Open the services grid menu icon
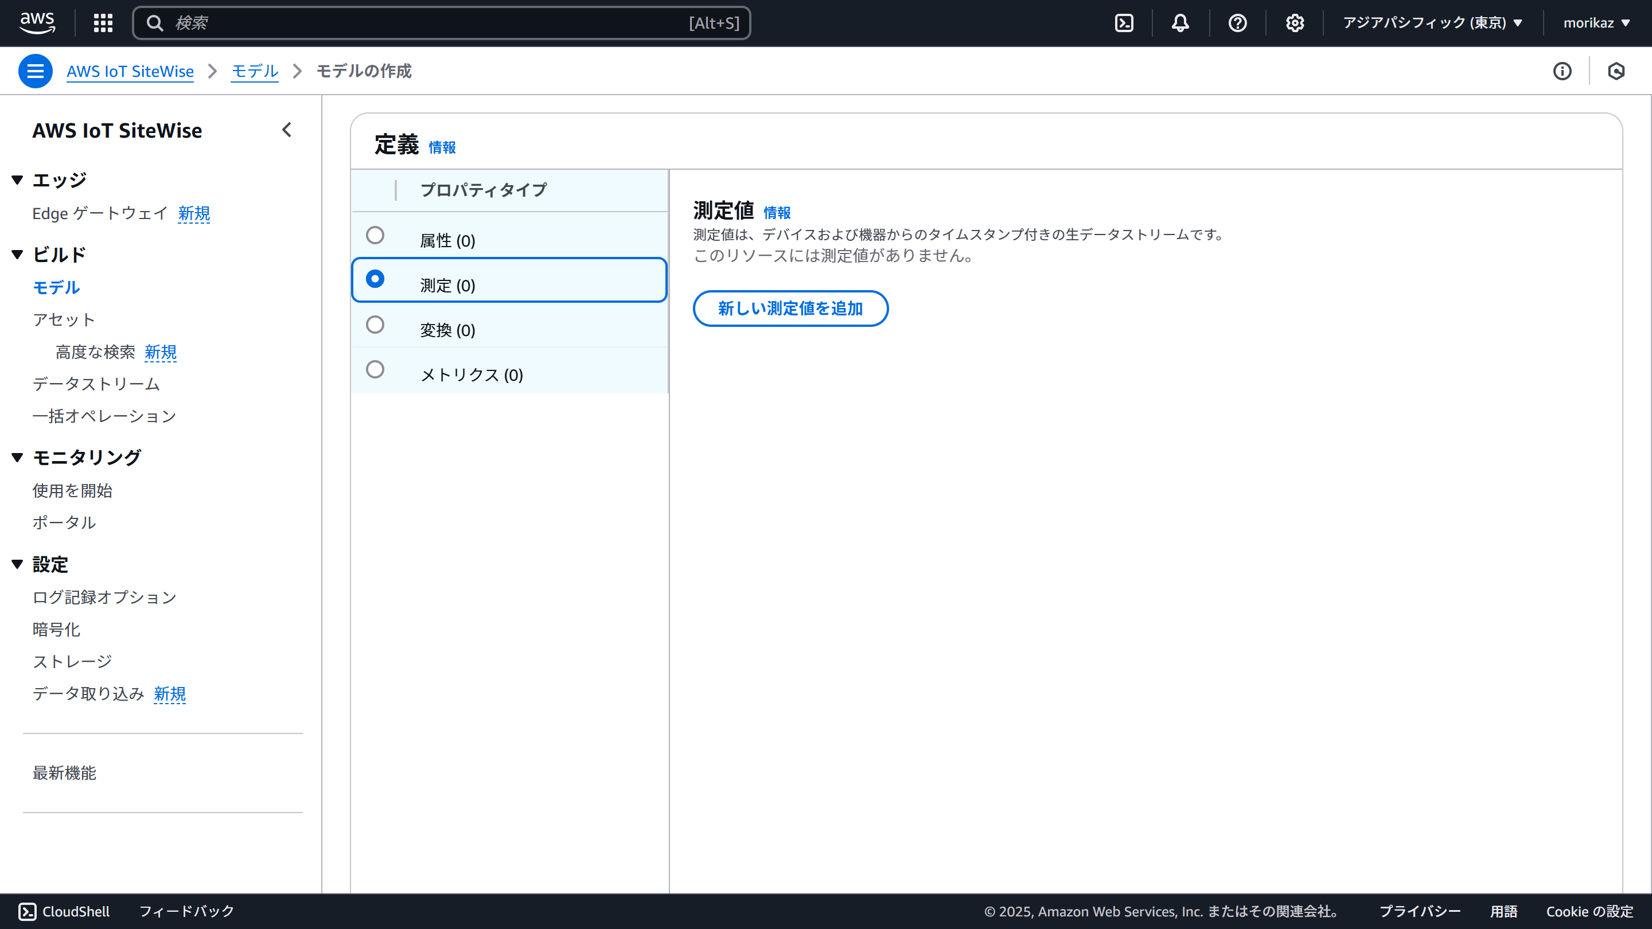 103,23
